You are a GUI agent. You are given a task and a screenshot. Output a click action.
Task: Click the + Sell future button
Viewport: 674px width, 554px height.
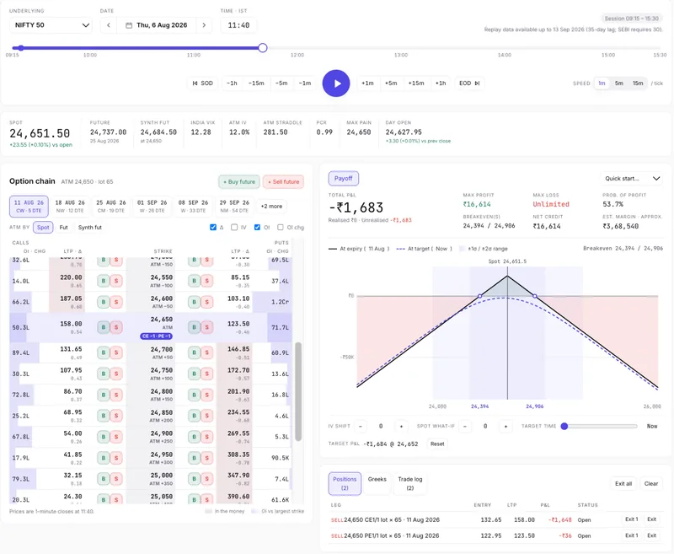coord(284,181)
